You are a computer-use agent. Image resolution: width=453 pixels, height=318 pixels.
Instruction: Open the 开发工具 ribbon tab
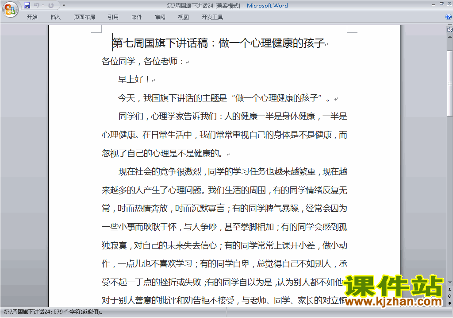click(x=212, y=17)
